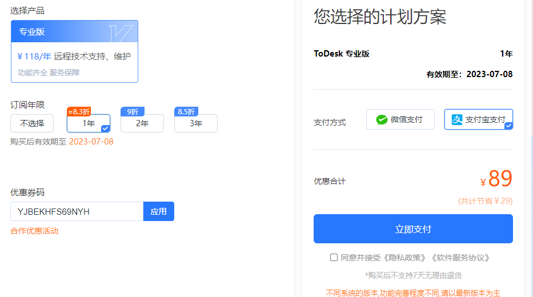This screenshot has height=297, width=533.
Task: Click the 9折 discount badge
Action: point(132,111)
